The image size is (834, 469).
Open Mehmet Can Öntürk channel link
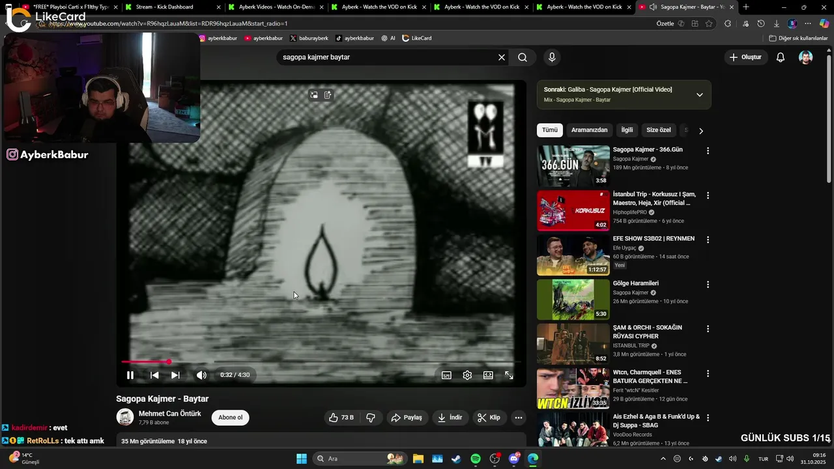tap(169, 414)
